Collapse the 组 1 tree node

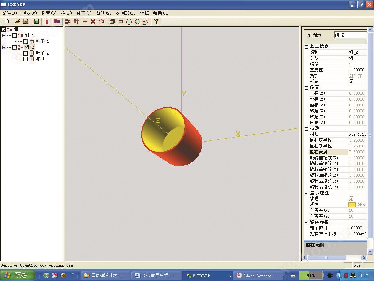tap(4, 35)
